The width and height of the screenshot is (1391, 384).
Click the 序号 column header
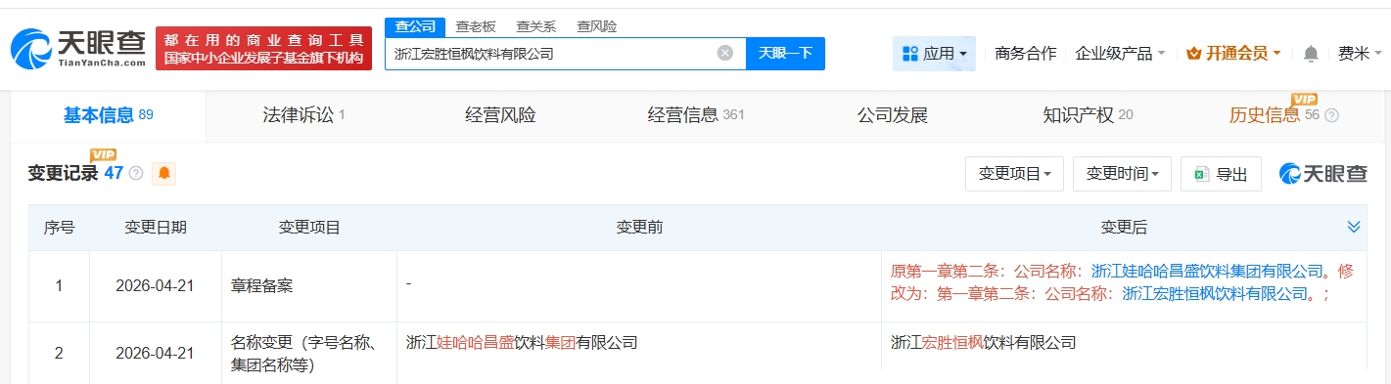pos(59,228)
